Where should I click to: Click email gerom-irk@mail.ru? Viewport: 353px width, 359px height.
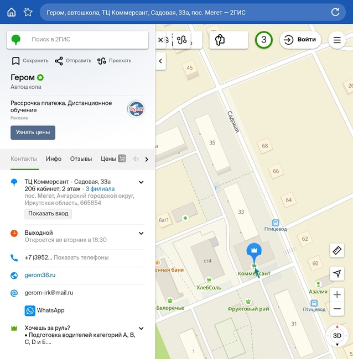click(49, 293)
